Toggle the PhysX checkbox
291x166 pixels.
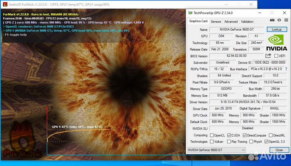(x=251, y=141)
